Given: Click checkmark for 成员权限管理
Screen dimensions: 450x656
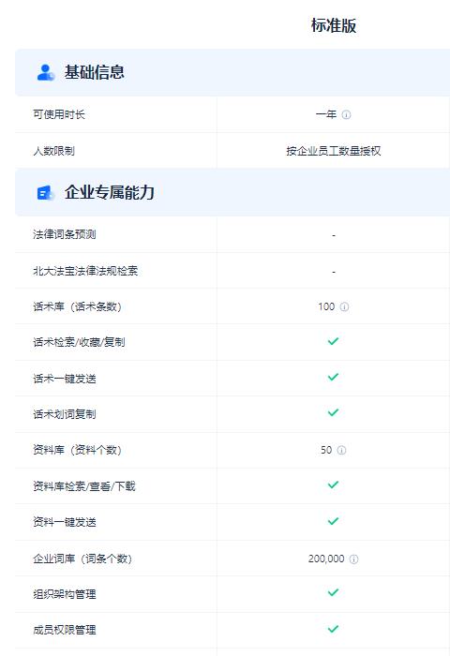Looking at the screenshot, I should [x=333, y=629].
